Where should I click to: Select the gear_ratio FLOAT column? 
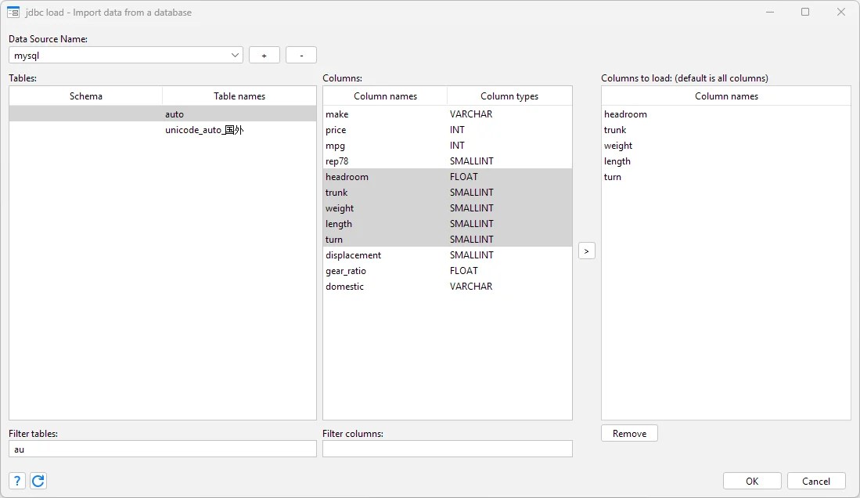tap(347, 270)
